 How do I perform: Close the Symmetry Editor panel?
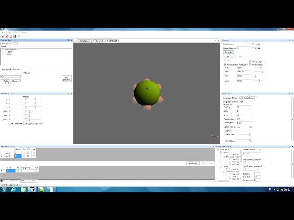pos(71,93)
